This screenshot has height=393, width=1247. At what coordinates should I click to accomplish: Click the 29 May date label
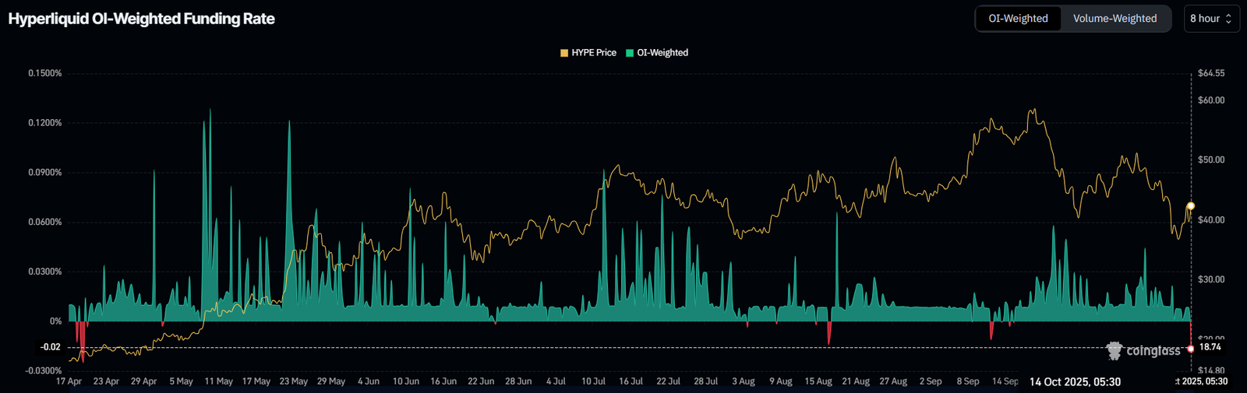pos(331,381)
